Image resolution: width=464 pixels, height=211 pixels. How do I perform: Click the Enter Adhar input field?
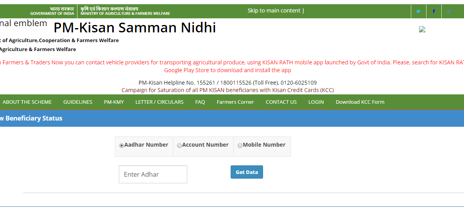[x=153, y=174]
